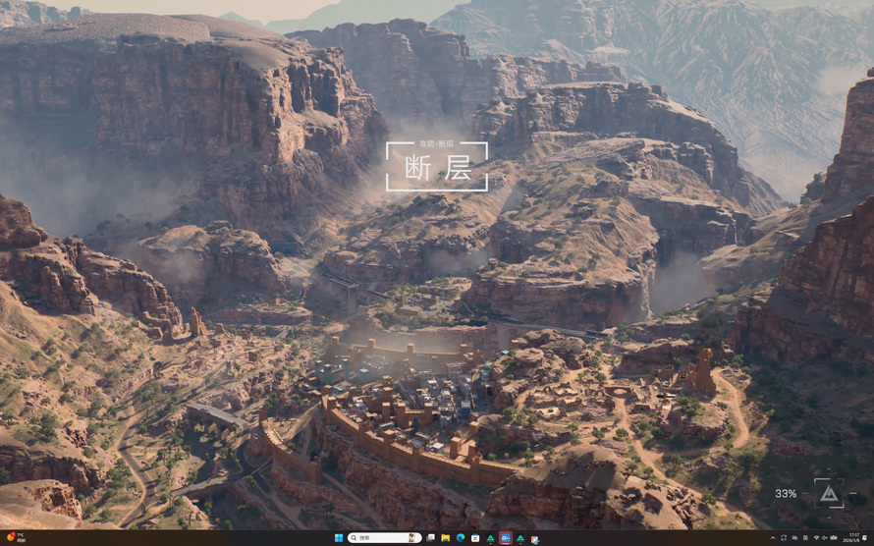This screenshot has height=546, width=874.
Task: Switch to the highlighted active blue app
Action: click(506, 538)
